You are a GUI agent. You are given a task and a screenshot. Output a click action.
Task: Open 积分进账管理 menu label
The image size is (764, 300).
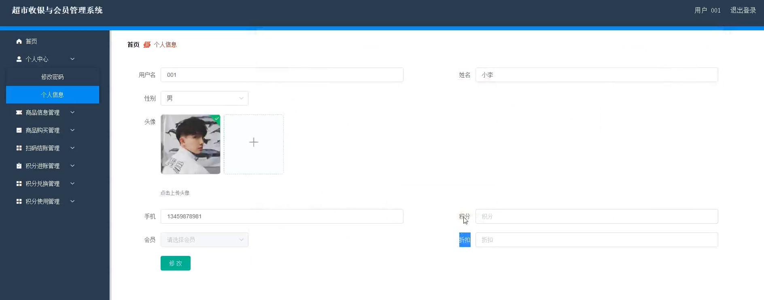coord(42,166)
